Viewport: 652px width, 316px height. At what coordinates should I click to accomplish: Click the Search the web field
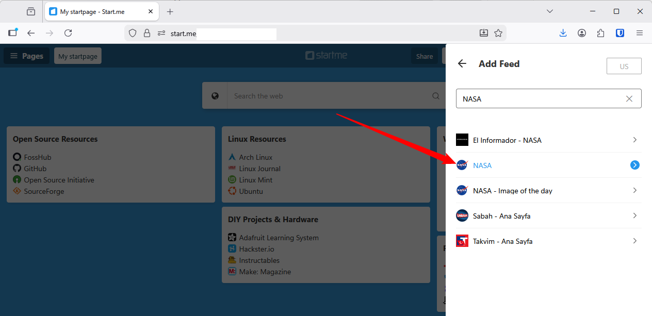click(x=330, y=95)
